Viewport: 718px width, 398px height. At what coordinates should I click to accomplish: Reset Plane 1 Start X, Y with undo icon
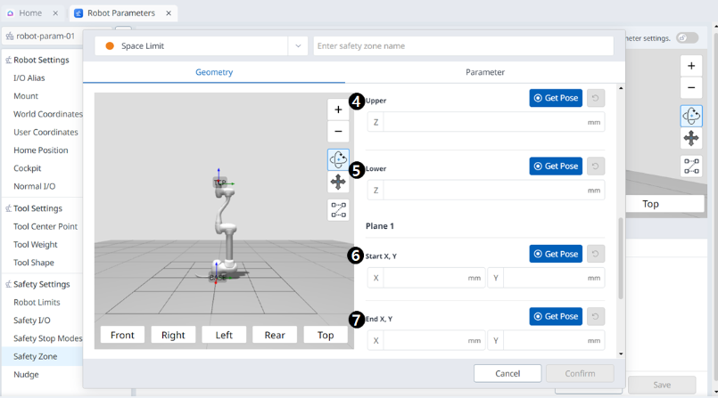[595, 254]
